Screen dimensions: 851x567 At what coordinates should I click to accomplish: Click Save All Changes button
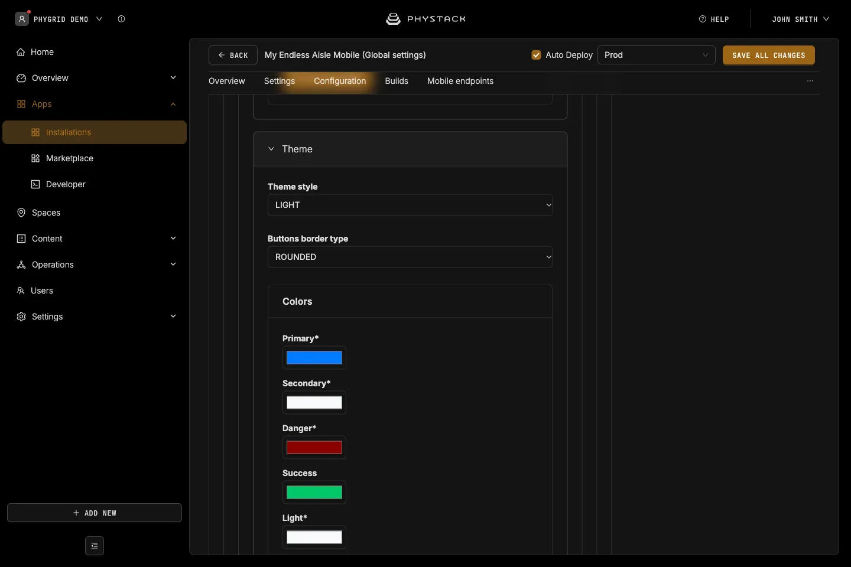[769, 55]
